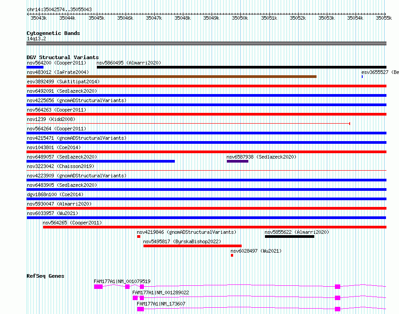Click the thin nsv3223042 (Chaisson2019) red line
Screen dimensions: 399x314
click(206, 171)
